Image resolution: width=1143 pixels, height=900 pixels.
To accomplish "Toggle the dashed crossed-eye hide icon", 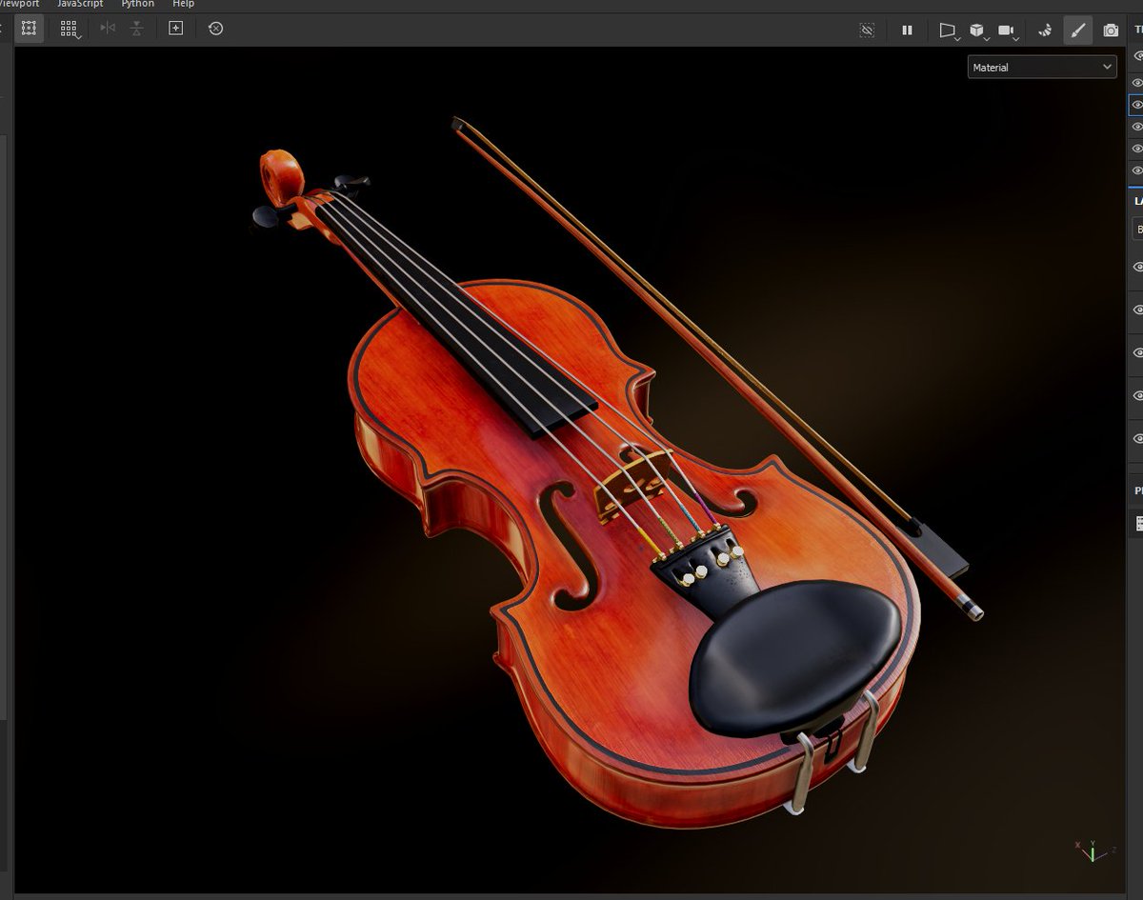I will coord(867,30).
